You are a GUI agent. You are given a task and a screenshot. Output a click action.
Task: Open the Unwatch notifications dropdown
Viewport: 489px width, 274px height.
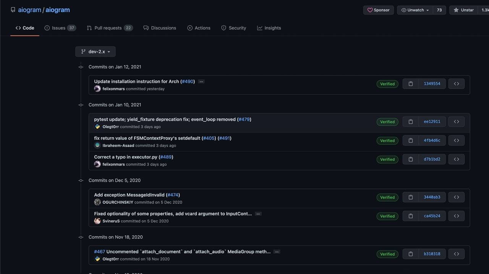click(415, 10)
